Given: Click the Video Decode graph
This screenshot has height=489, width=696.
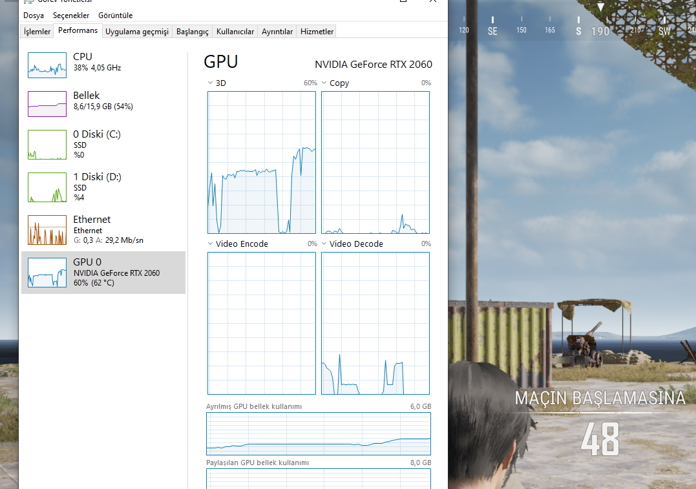Looking at the screenshot, I should coord(375,323).
